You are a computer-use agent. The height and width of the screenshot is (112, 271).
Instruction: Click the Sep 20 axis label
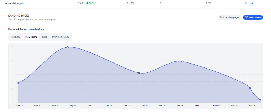coord(37,106)
